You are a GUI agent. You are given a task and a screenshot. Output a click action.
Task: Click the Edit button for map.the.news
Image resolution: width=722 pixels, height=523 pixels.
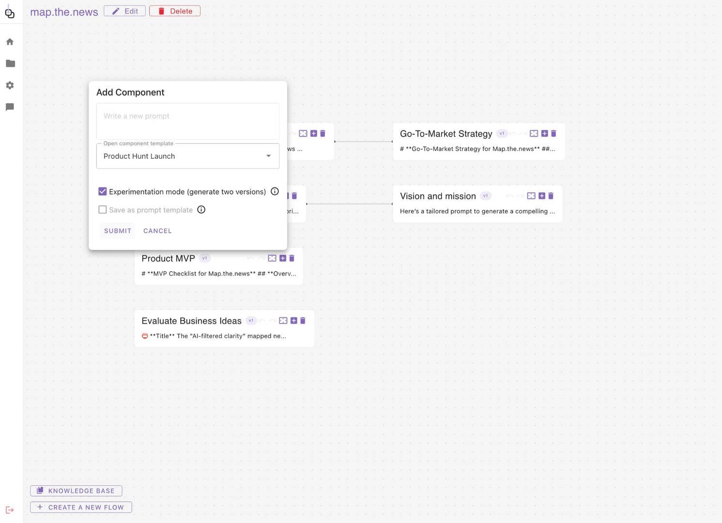pos(124,11)
